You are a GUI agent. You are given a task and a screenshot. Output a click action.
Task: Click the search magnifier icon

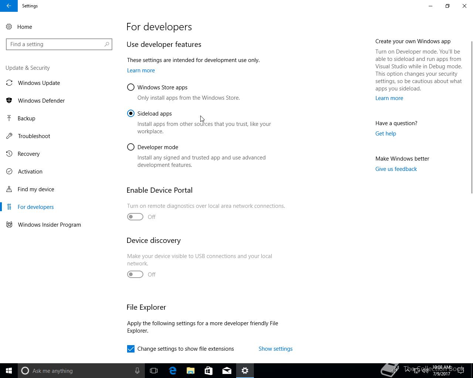pyautogui.click(x=107, y=44)
